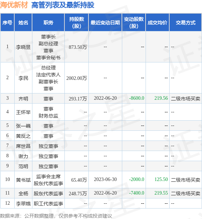
Task: Click 全杨's change date 2022-06-20
Action: [105, 193]
